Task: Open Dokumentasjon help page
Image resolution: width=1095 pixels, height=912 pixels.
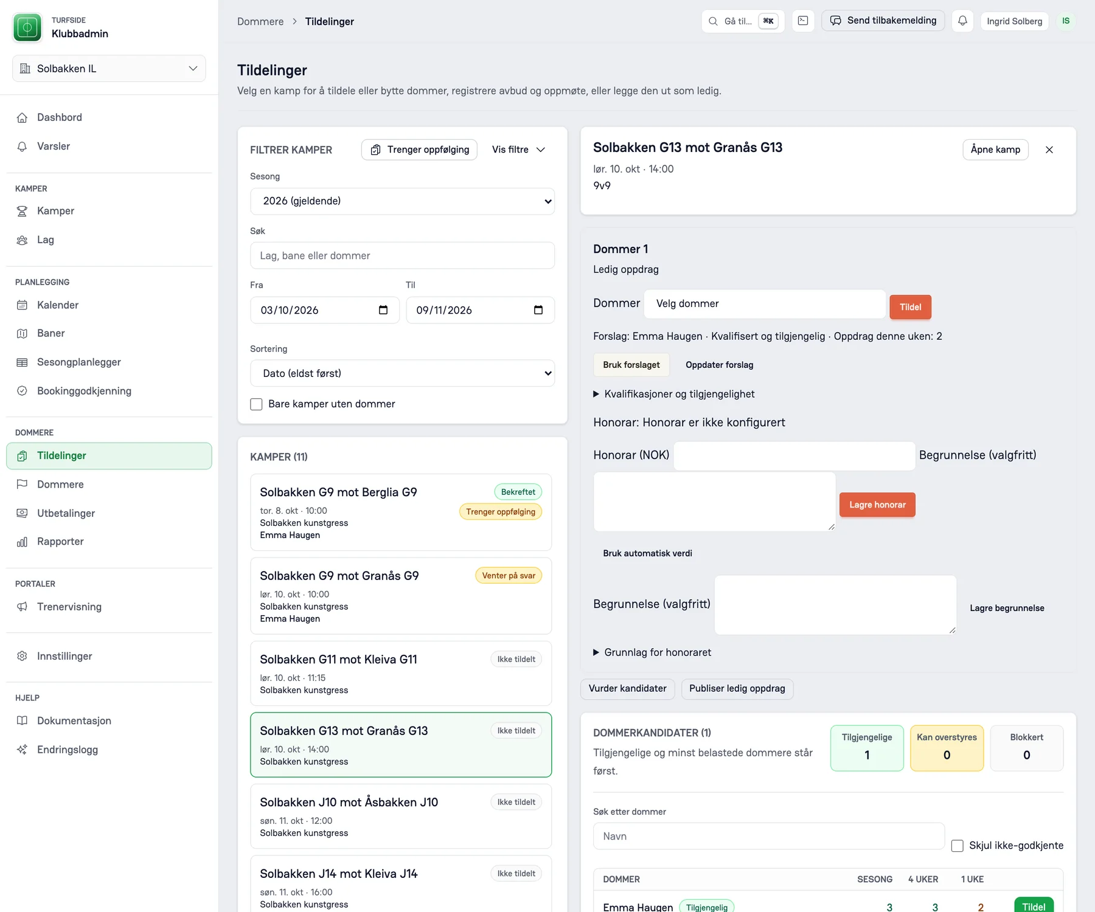Action: [x=109, y=720]
